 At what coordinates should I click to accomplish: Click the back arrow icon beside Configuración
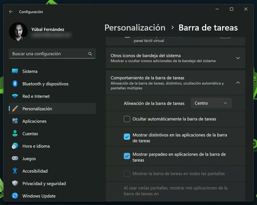[x=11, y=12]
